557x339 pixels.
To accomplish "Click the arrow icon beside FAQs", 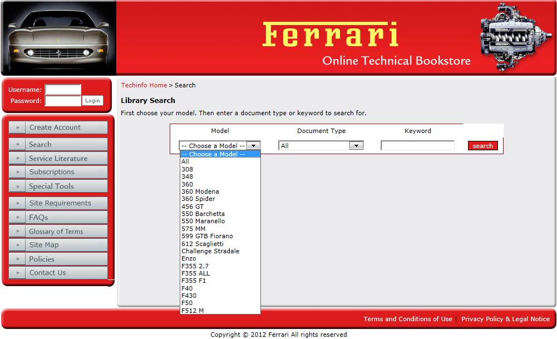I will point(18,217).
